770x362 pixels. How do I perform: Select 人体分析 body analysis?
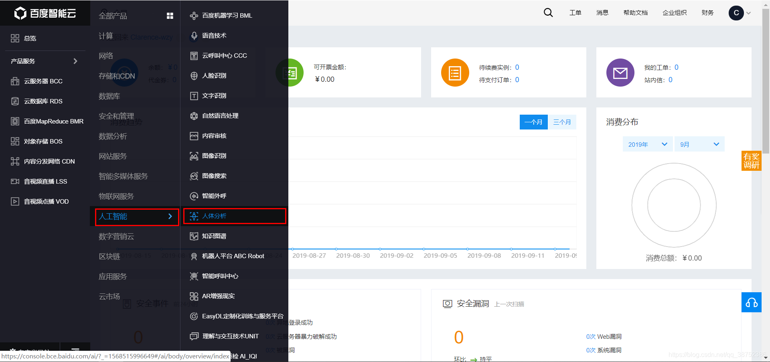point(235,216)
